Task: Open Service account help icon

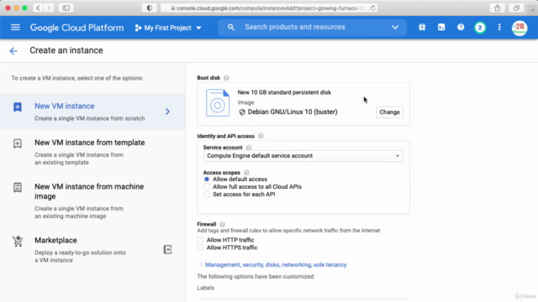Action: (249, 148)
